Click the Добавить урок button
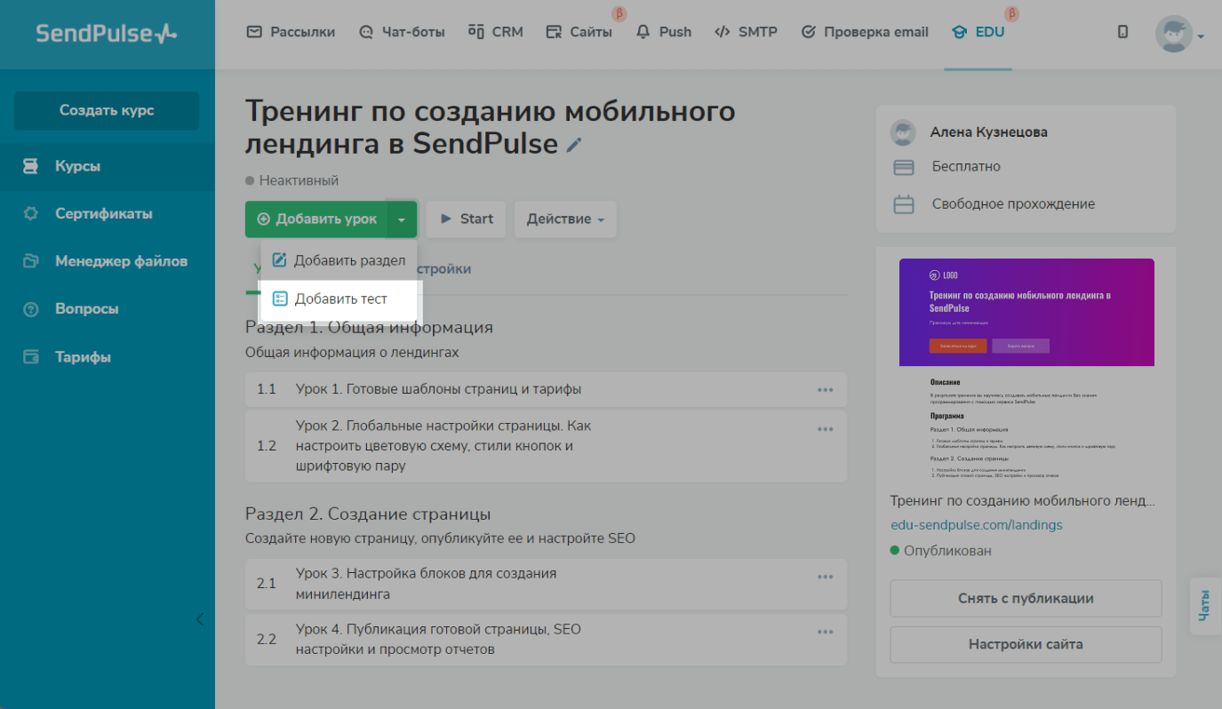This screenshot has width=1222, height=709. click(316, 219)
